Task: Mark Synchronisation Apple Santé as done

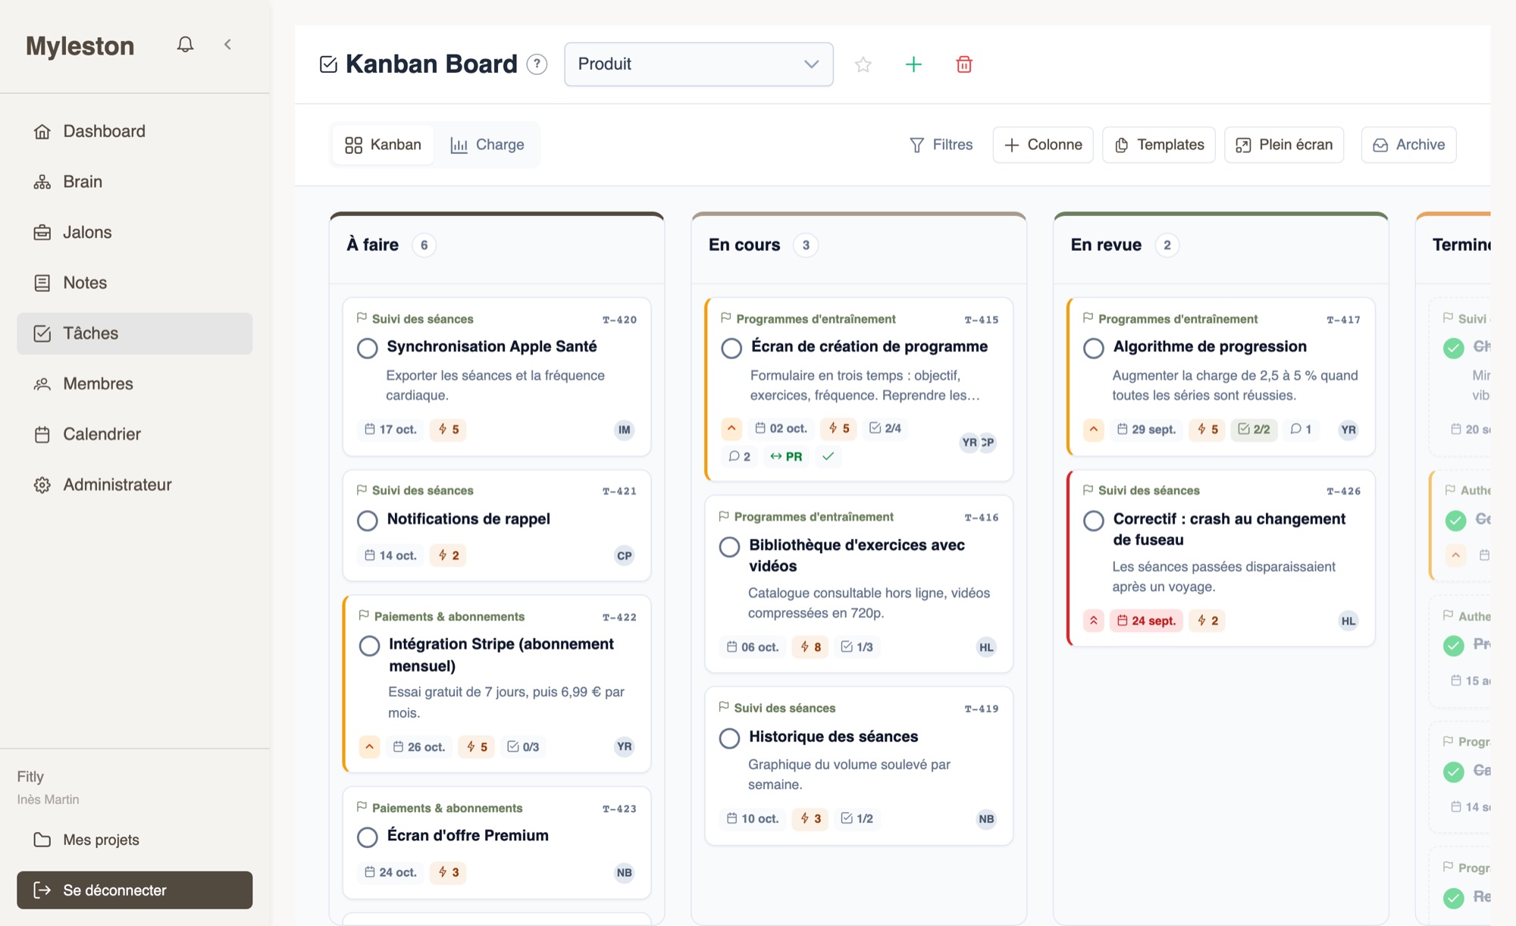Action: (368, 349)
